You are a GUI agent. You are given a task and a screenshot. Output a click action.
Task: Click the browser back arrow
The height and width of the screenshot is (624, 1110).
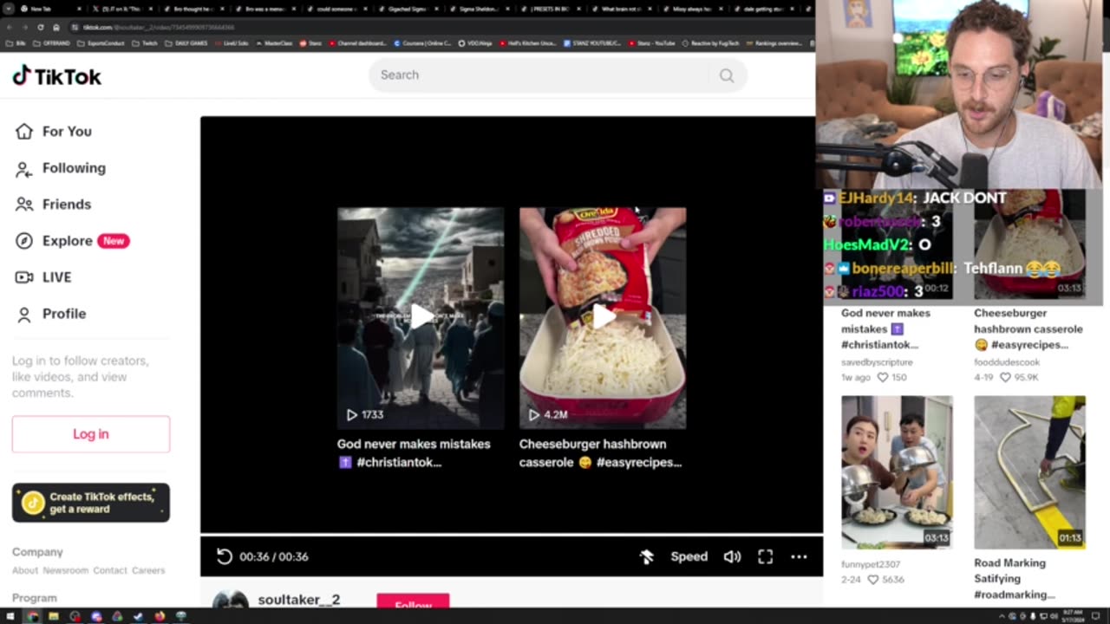click(10, 27)
